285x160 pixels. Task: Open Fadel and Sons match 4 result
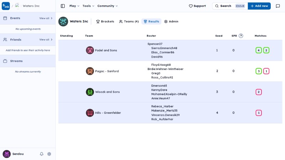[x=259, y=50]
